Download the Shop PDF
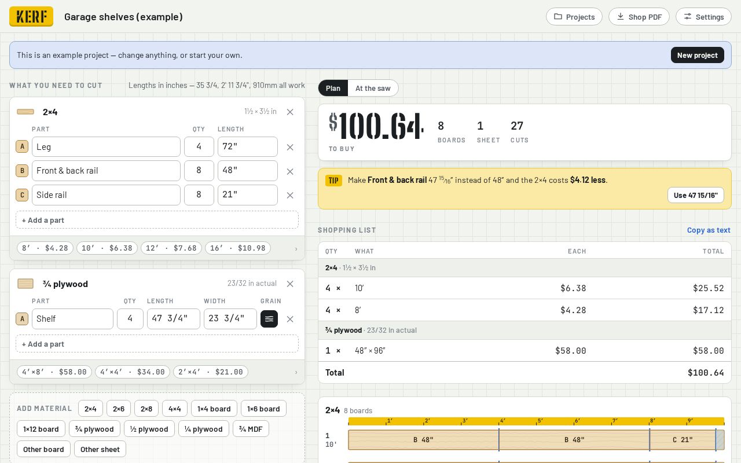This screenshot has width=741, height=463. click(x=639, y=17)
